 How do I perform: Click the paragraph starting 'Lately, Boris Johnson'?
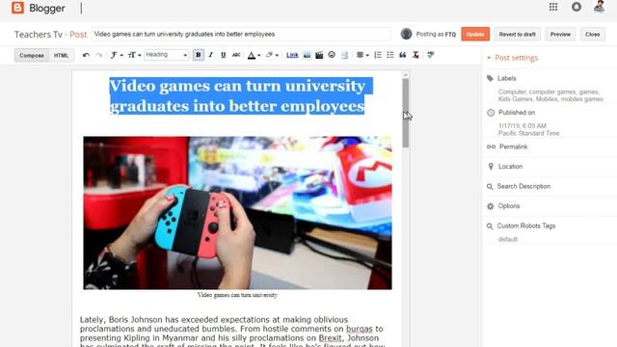click(x=232, y=332)
